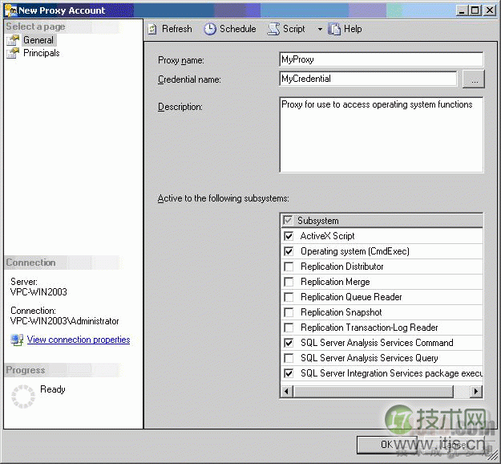This screenshot has height=464, width=501.
Task: Check the Replication Queue Reader subsystem
Action: (289, 297)
